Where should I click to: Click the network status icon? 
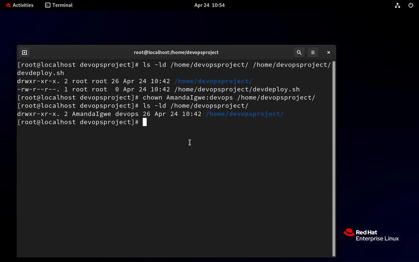click(x=398, y=5)
